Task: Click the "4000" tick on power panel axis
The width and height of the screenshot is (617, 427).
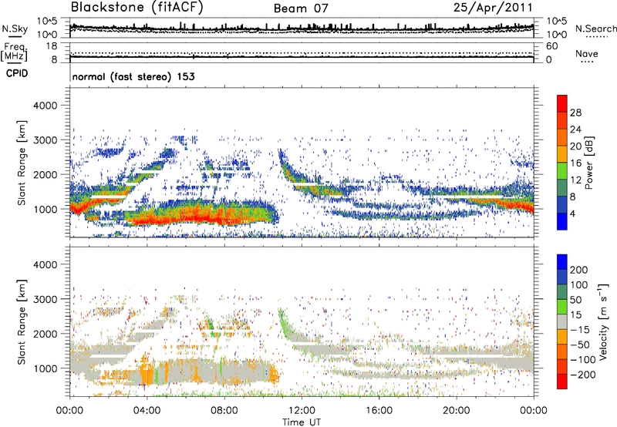Action: coord(45,106)
